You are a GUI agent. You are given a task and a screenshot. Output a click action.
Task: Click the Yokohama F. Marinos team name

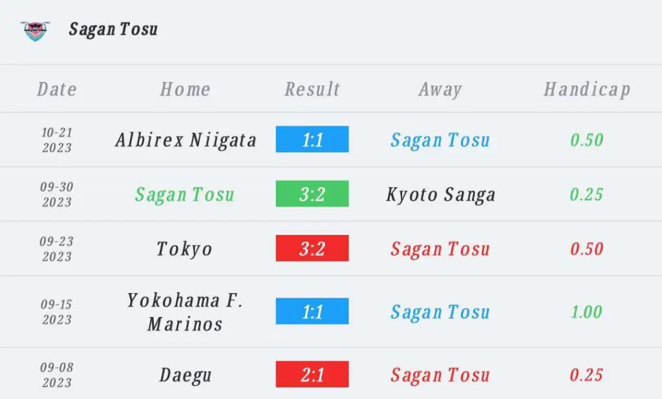(185, 312)
